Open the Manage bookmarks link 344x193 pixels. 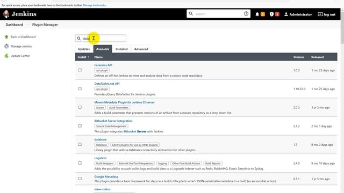click(x=95, y=5)
